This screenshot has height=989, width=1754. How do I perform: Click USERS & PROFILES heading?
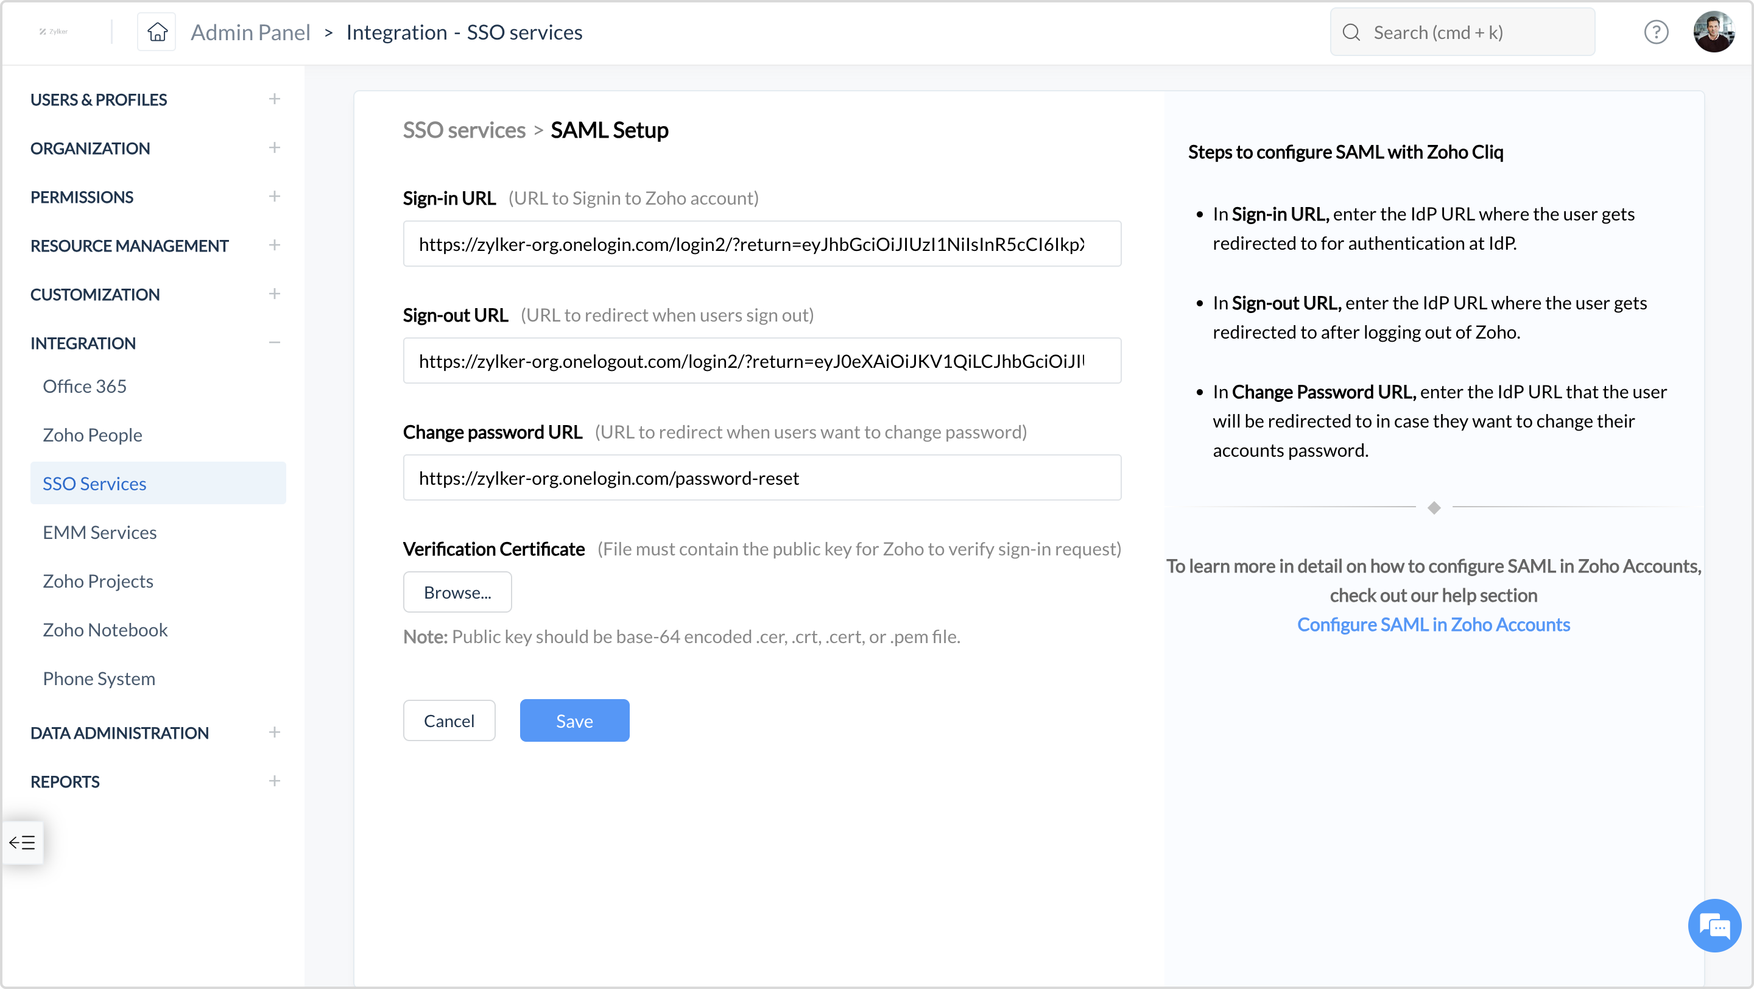point(99,99)
